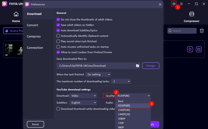Enable Download thumbnail while downloading video
This screenshot has width=208, height=129.
[x=58, y=109]
